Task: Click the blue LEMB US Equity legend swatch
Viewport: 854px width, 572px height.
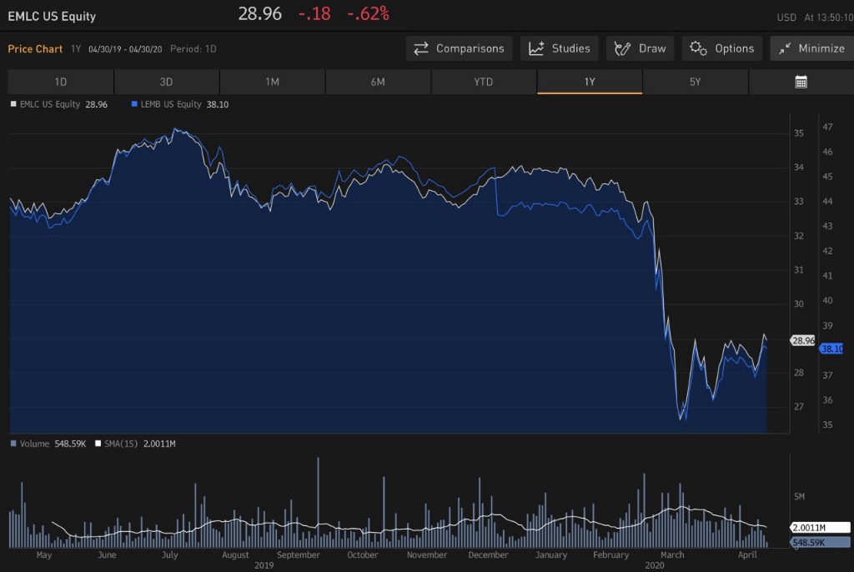Action: (x=134, y=104)
